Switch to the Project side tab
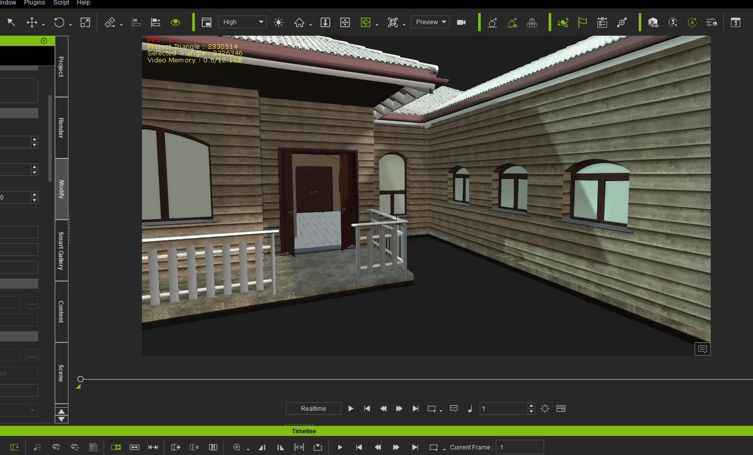 coord(61,66)
